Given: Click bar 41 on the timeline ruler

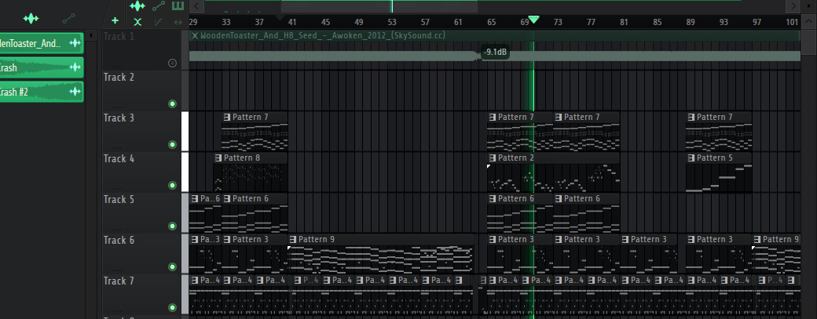Looking at the screenshot, I should coord(292,23).
